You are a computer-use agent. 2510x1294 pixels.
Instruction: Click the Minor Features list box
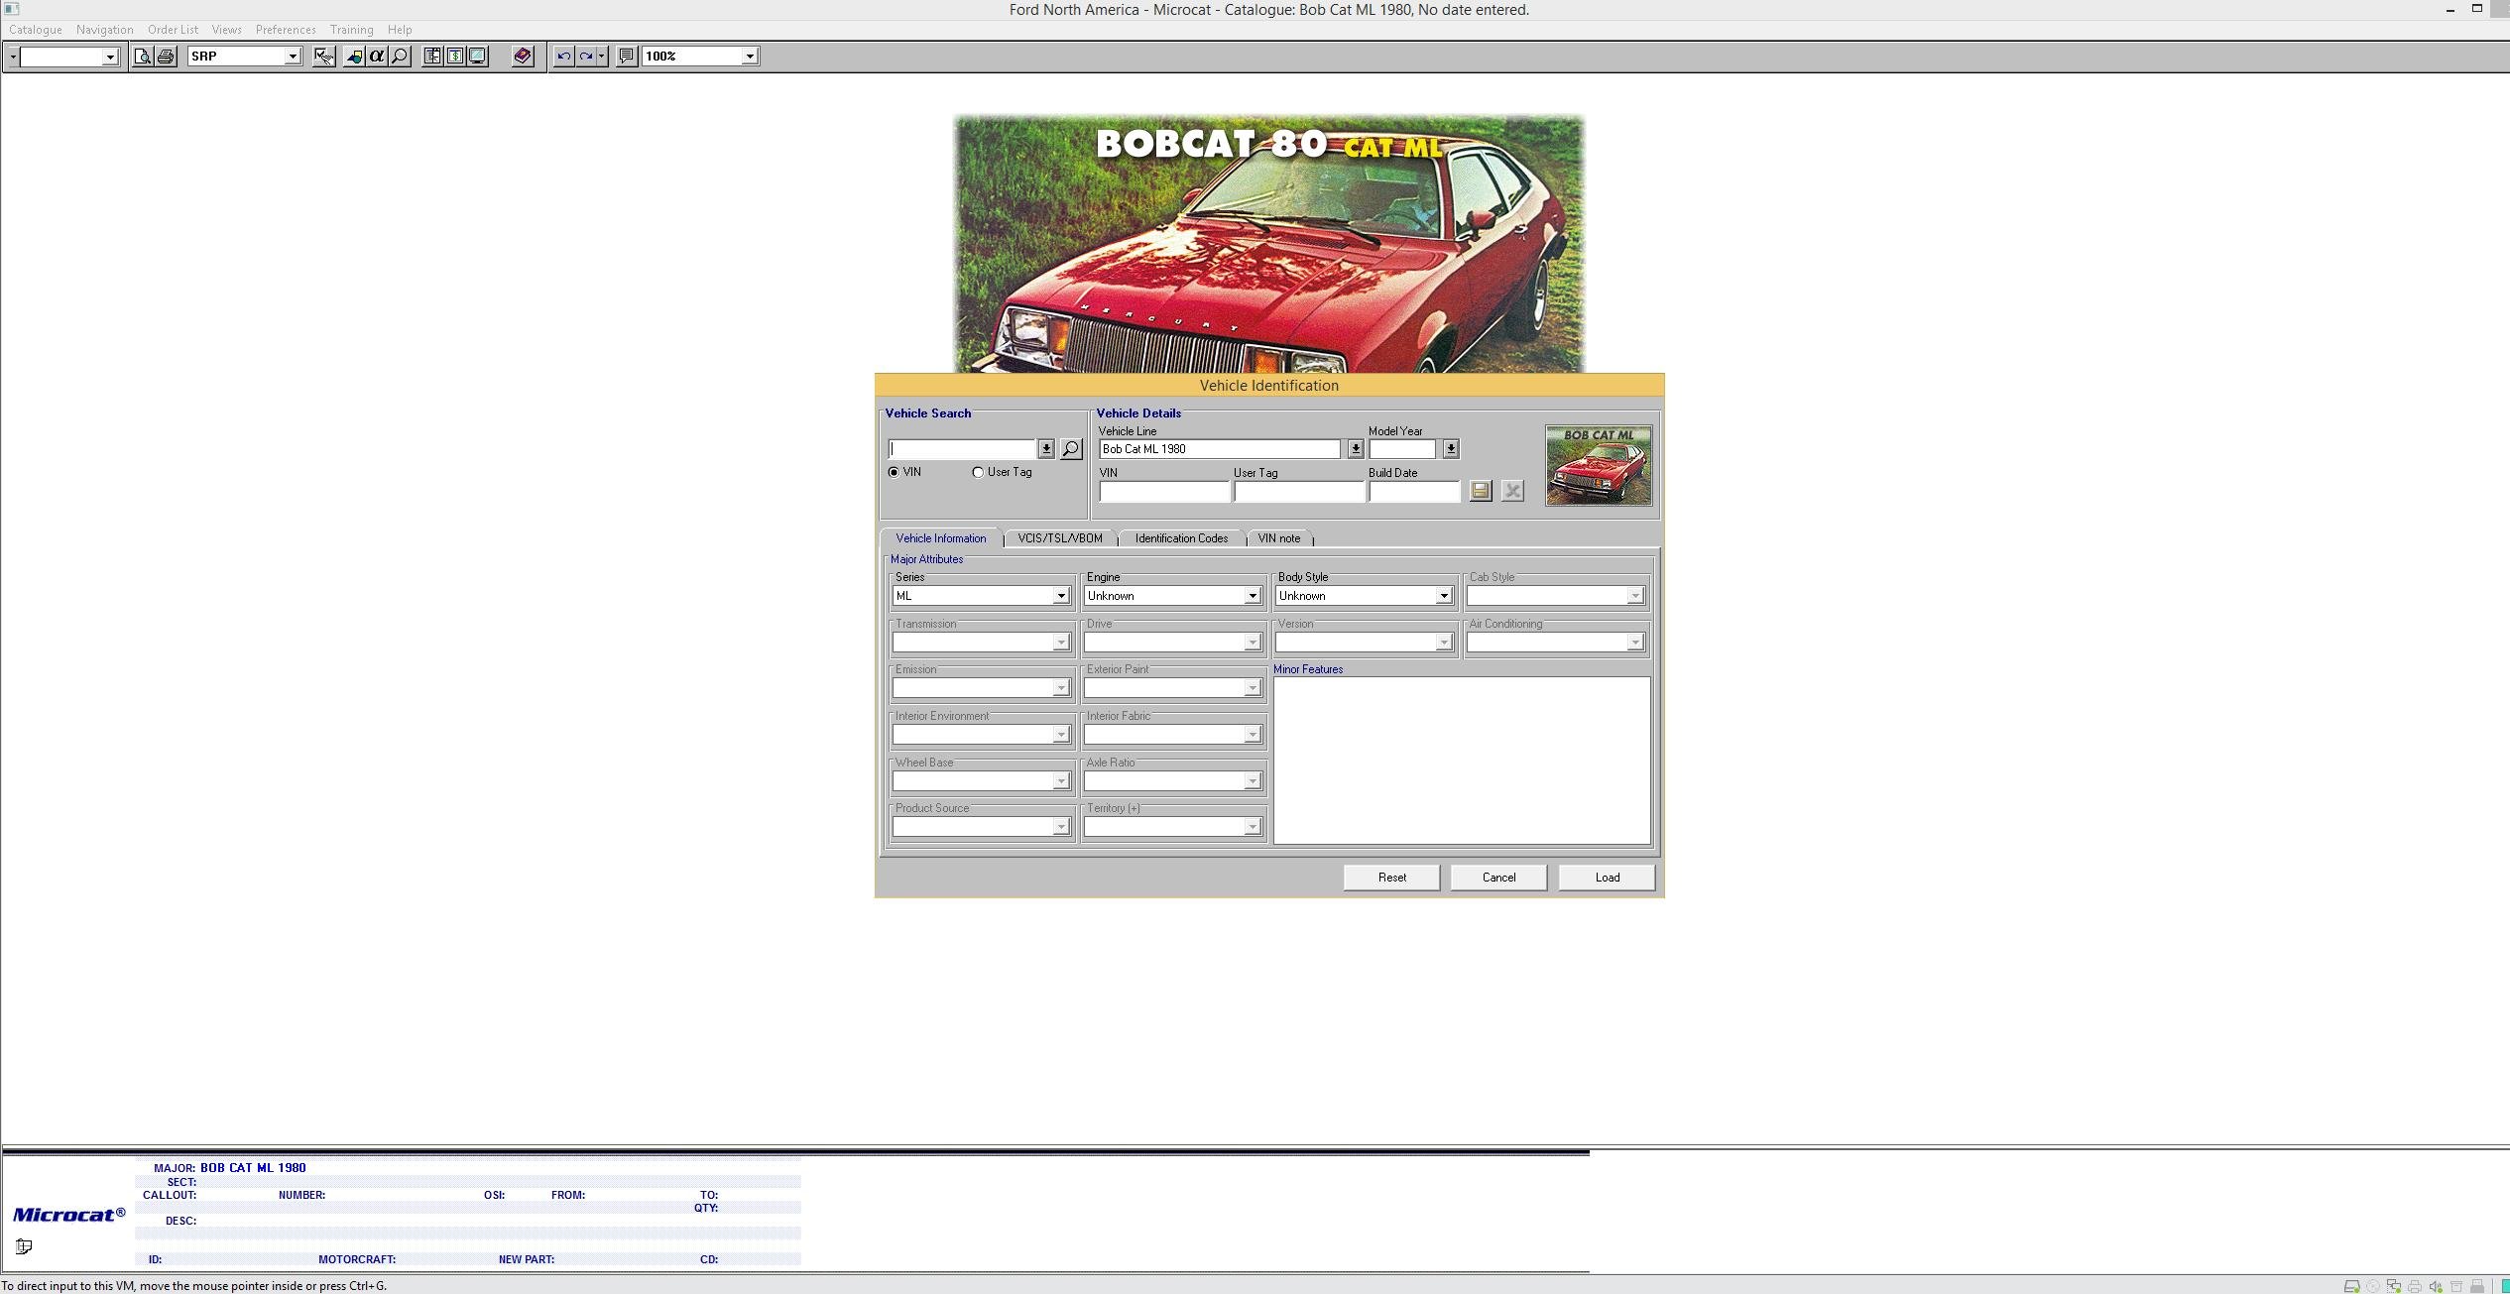point(1462,761)
